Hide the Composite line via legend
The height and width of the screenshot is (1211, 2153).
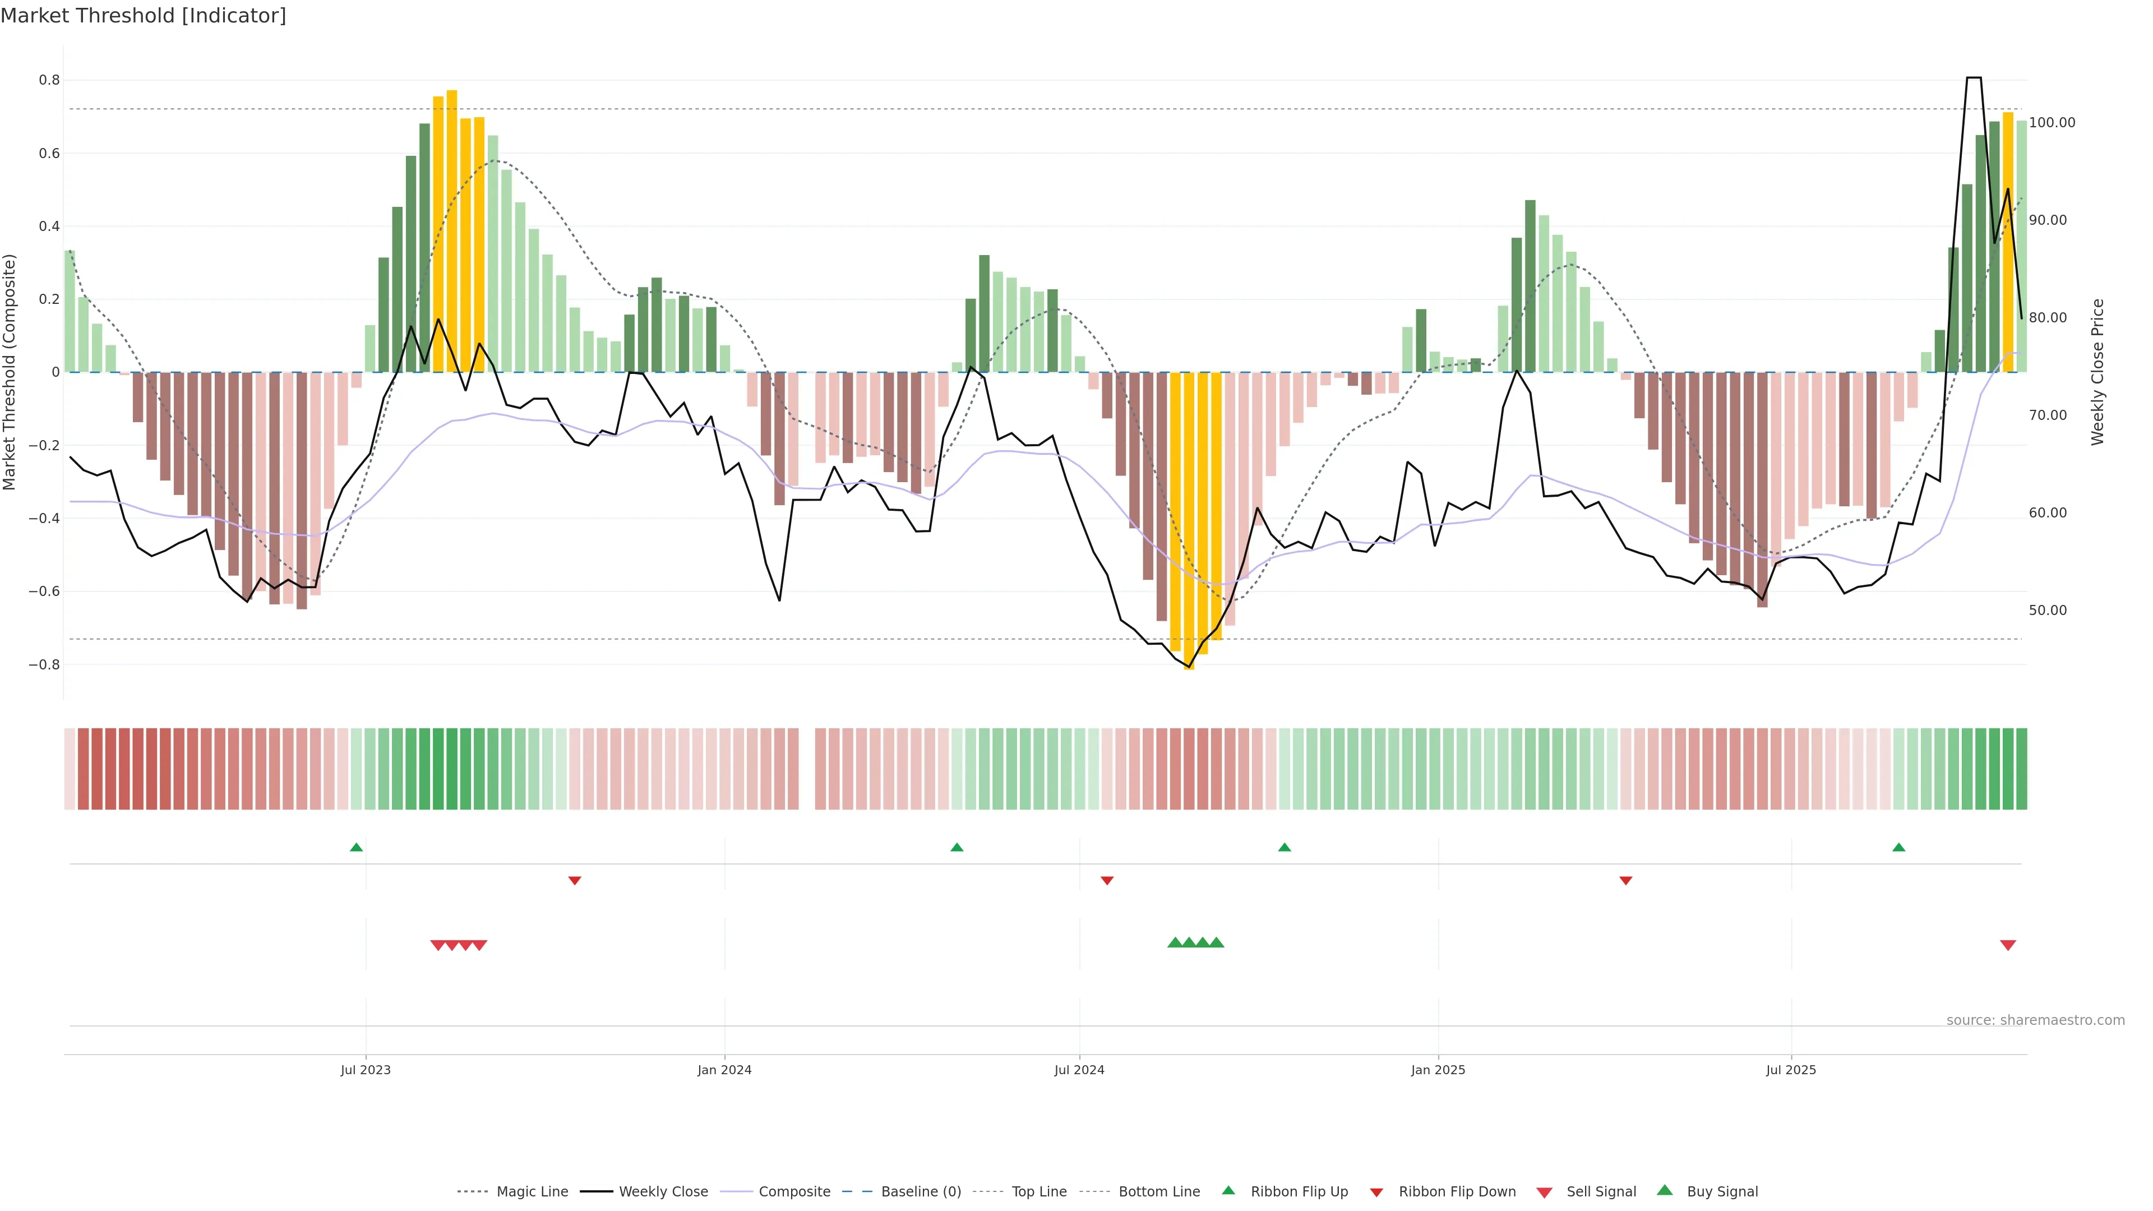[794, 1192]
